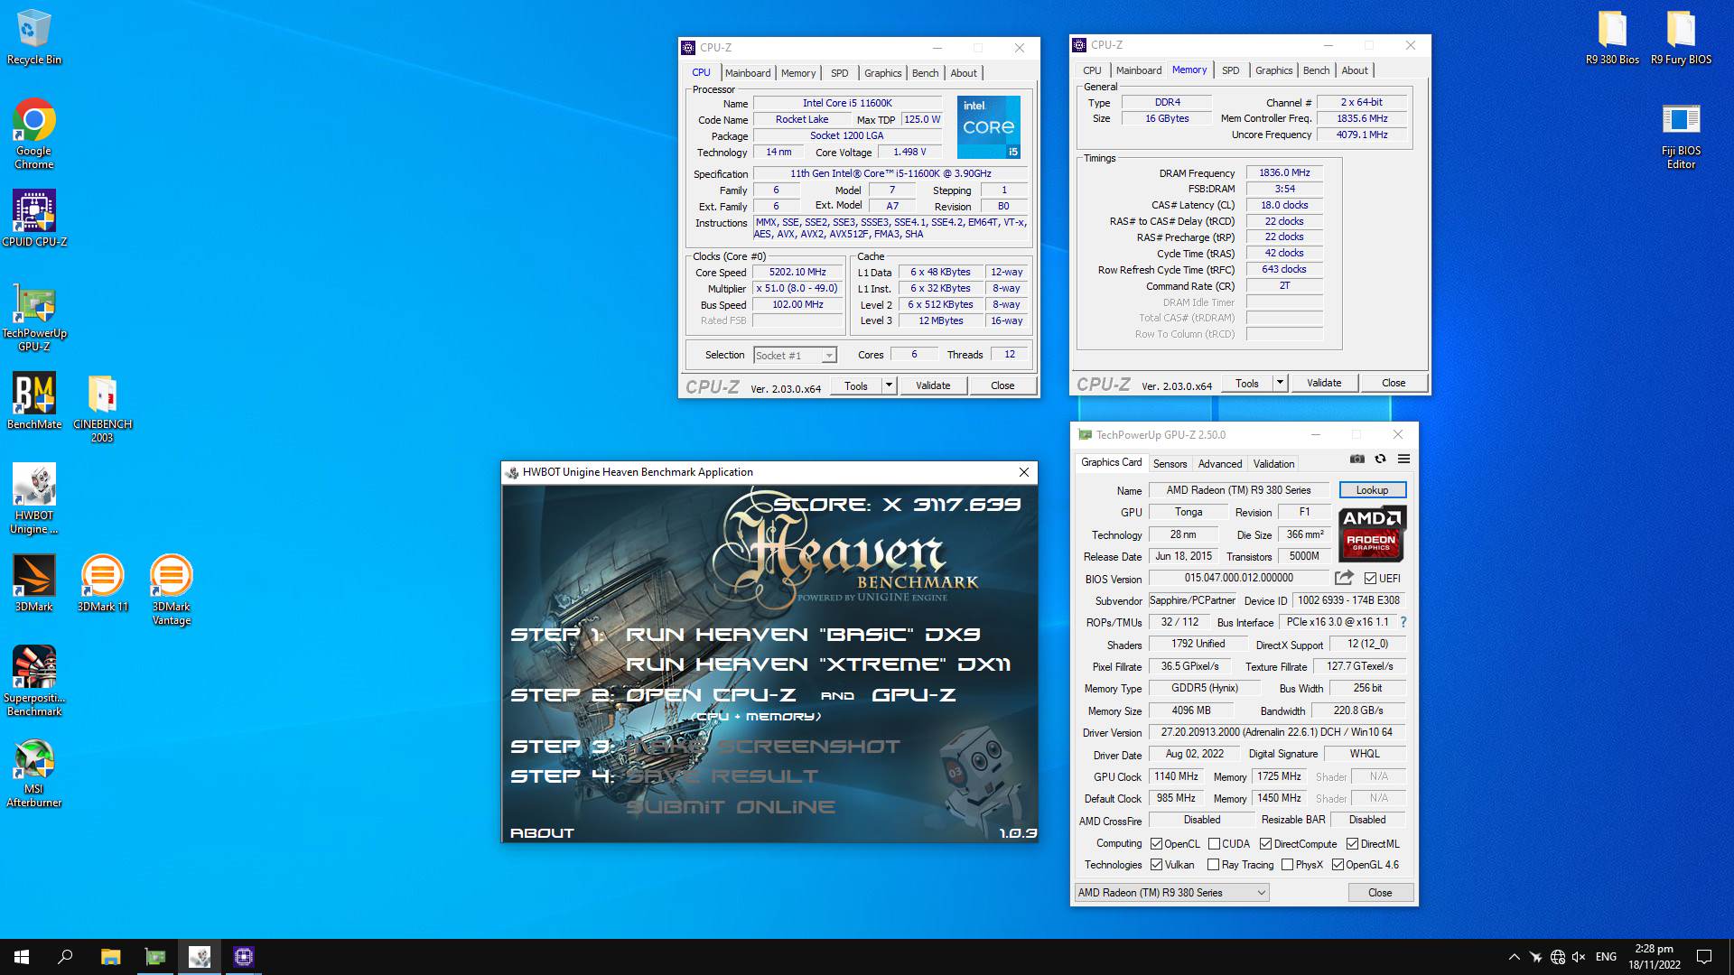This screenshot has height=975, width=1734.
Task: Switch to CPU-Z taskbar button
Action: point(244,957)
